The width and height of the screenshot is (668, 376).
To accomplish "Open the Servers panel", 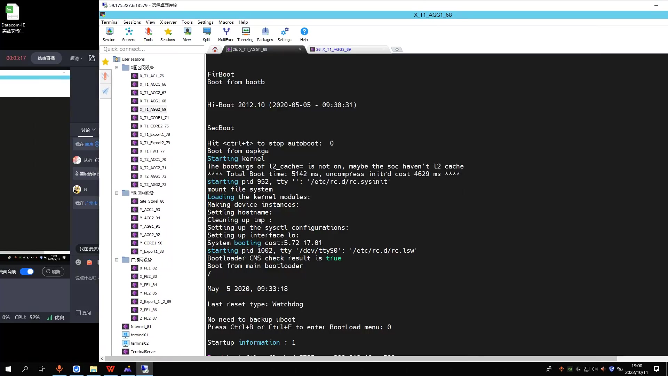I will [x=128, y=34].
